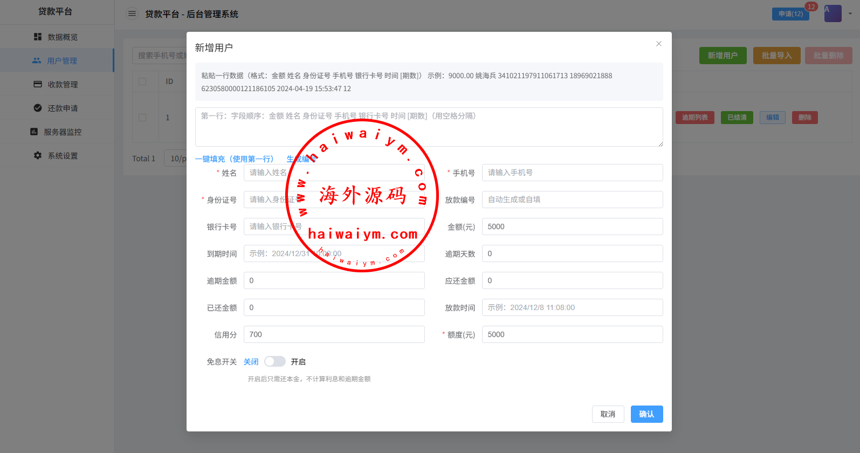The width and height of the screenshot is (860, 453).
Task: Click the paste-data textarea
Action: click(x=429, y=127)
